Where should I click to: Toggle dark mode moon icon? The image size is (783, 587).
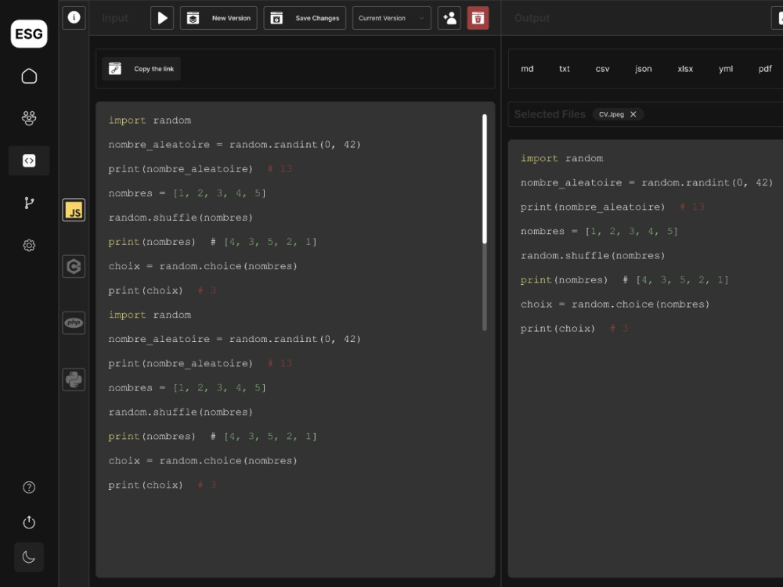coord(29,557)
